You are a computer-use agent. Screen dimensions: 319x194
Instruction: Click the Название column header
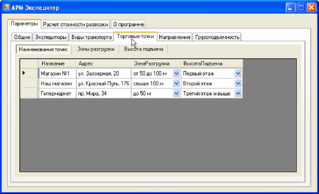pos(57,63)
